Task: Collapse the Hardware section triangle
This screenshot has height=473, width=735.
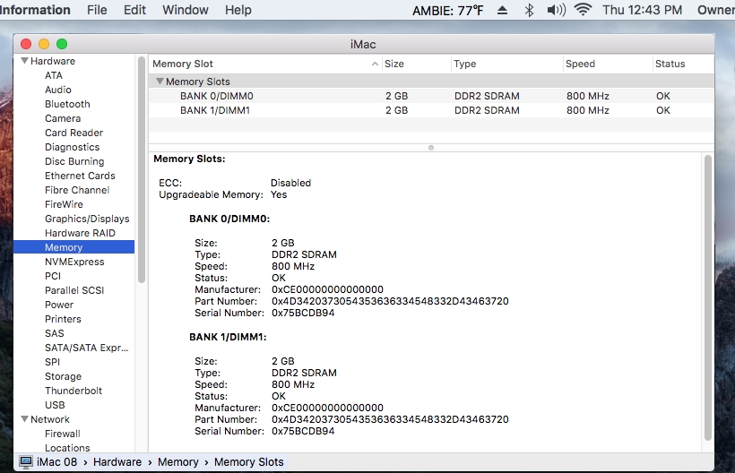Action: click(x=25, y=61)
